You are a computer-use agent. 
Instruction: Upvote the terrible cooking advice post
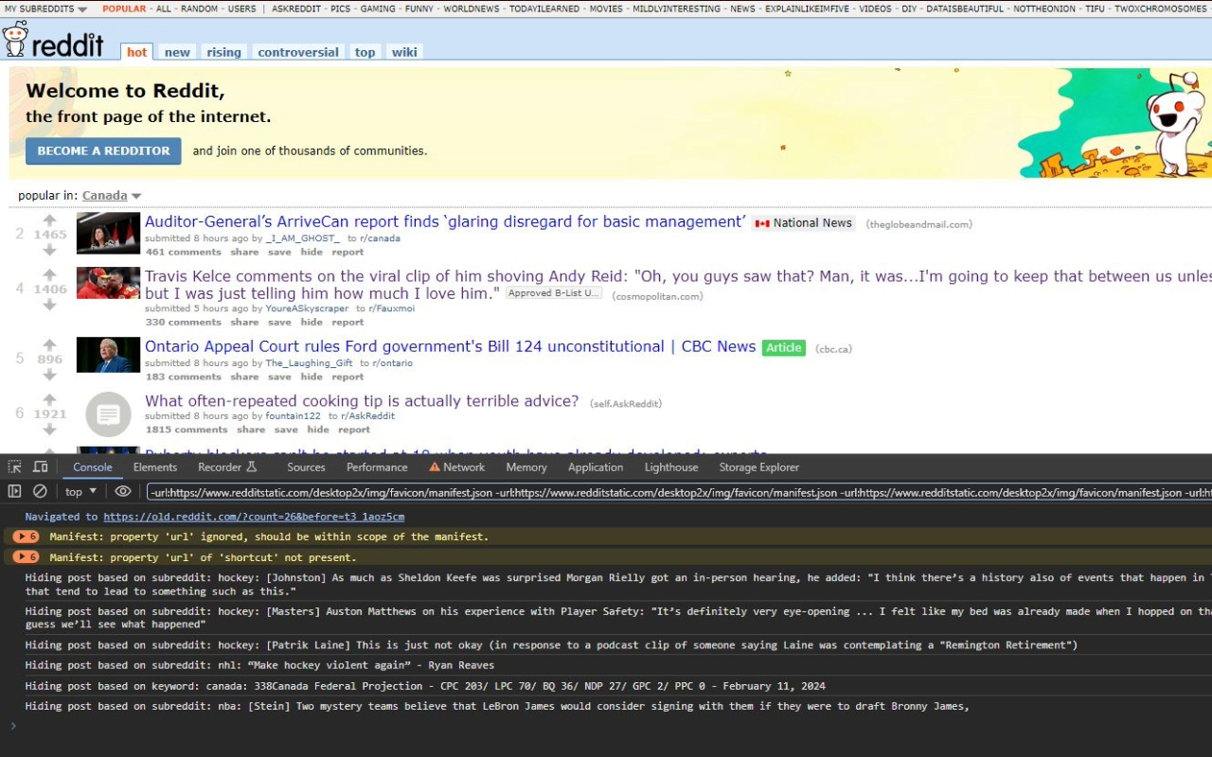[x=50, y=398]
